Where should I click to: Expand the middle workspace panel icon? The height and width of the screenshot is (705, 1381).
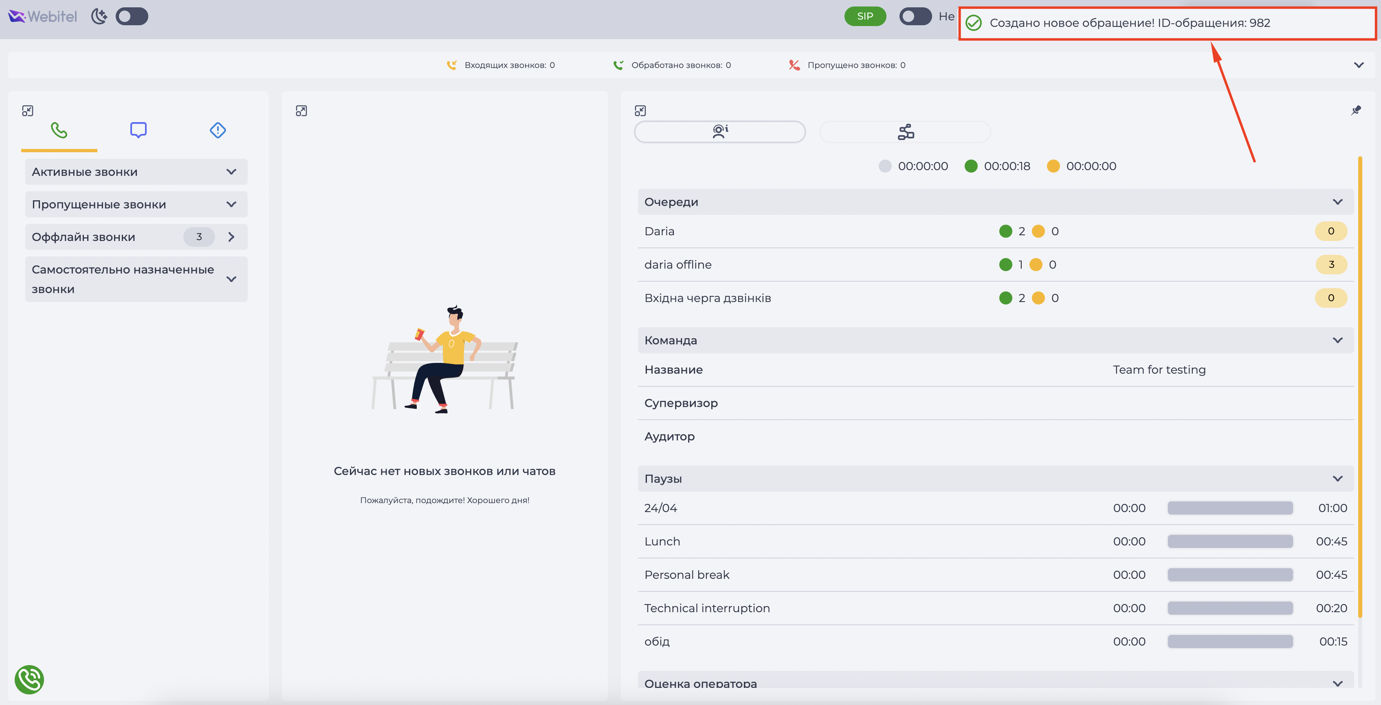[x=301, y=111]
